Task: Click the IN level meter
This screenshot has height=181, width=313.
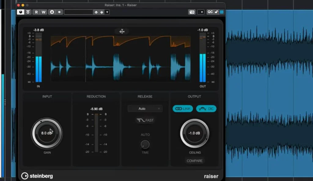Action: pos(39,58)
